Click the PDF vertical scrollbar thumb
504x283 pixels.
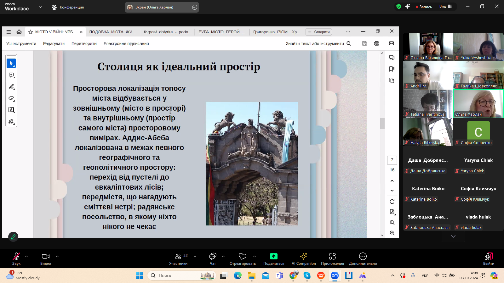382,123
